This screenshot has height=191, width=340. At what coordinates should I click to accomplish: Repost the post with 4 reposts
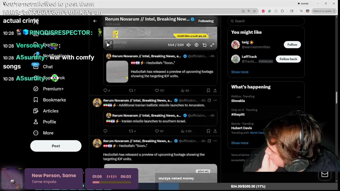[132, 131]
